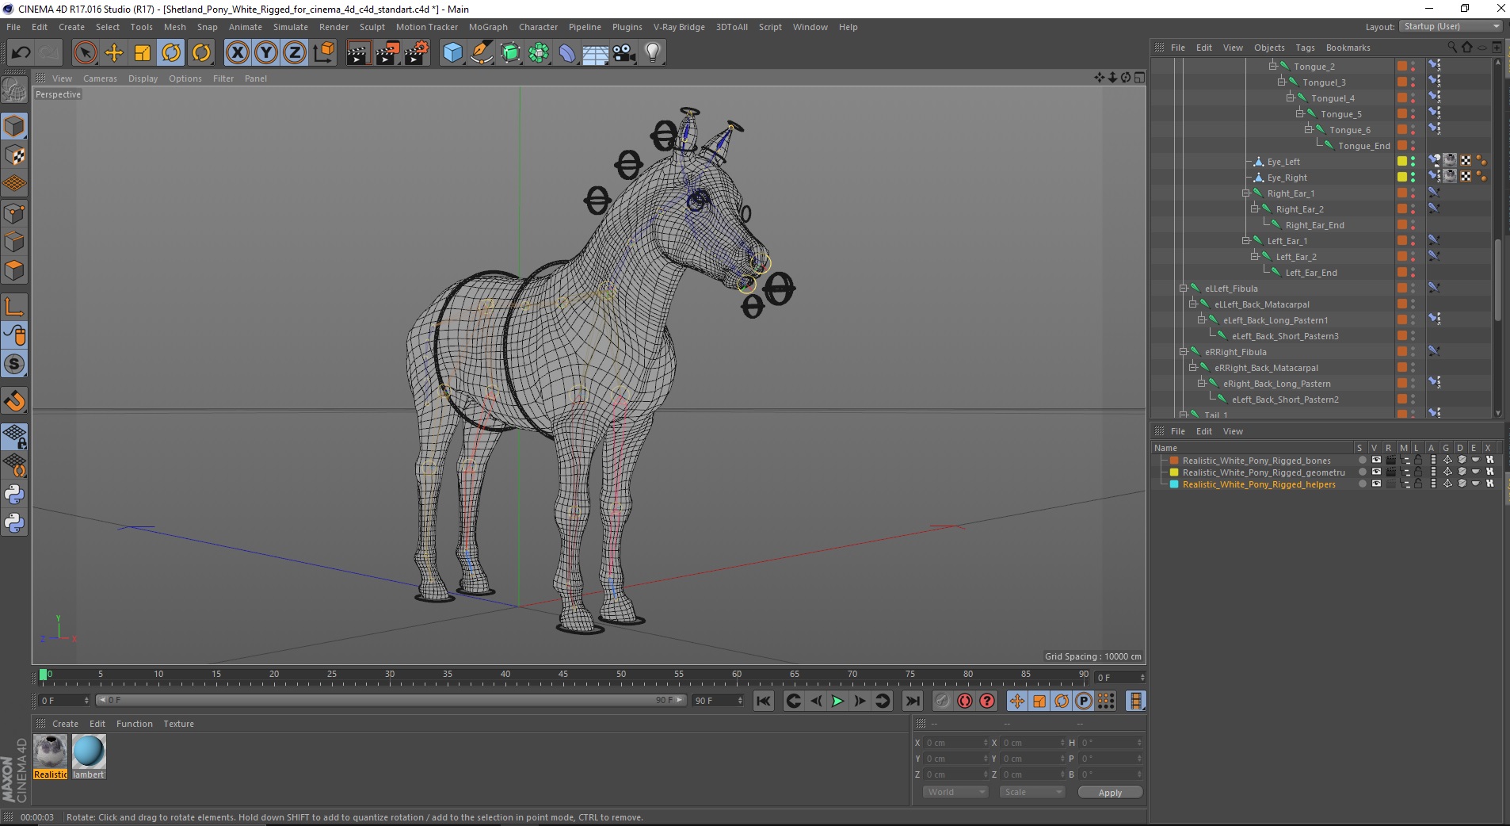Select Tongue_End joint
Screen dimensions: 1510x826
1363,146
